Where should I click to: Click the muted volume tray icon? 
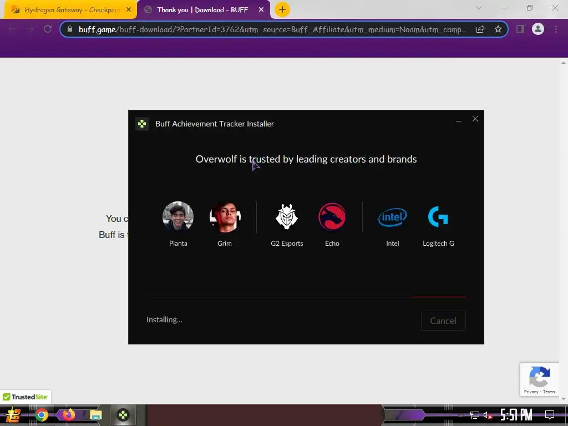pos(488,415)
